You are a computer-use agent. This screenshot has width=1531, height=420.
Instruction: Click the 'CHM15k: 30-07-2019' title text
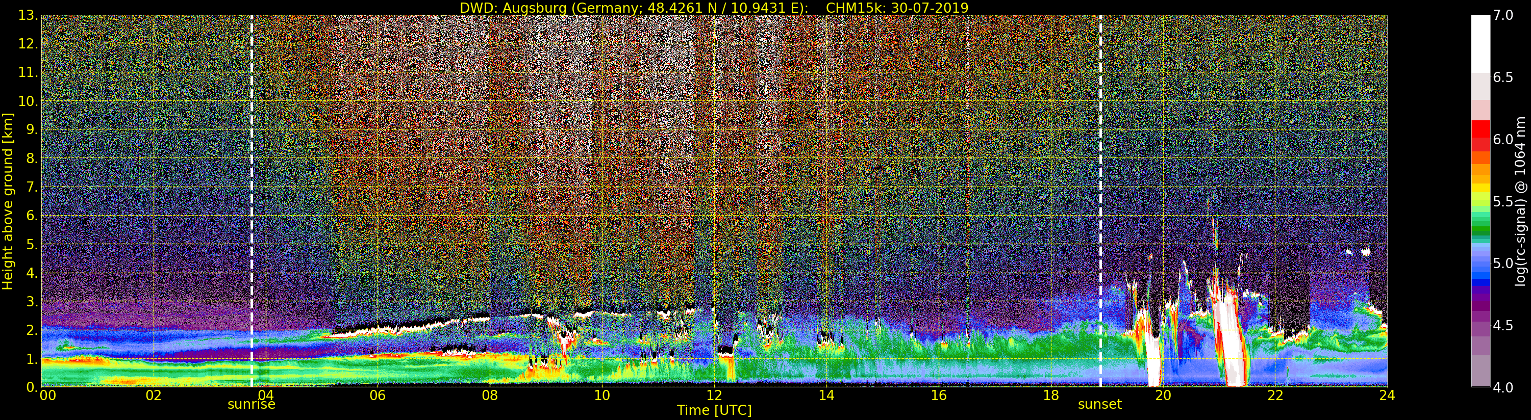tap(897, 8)
